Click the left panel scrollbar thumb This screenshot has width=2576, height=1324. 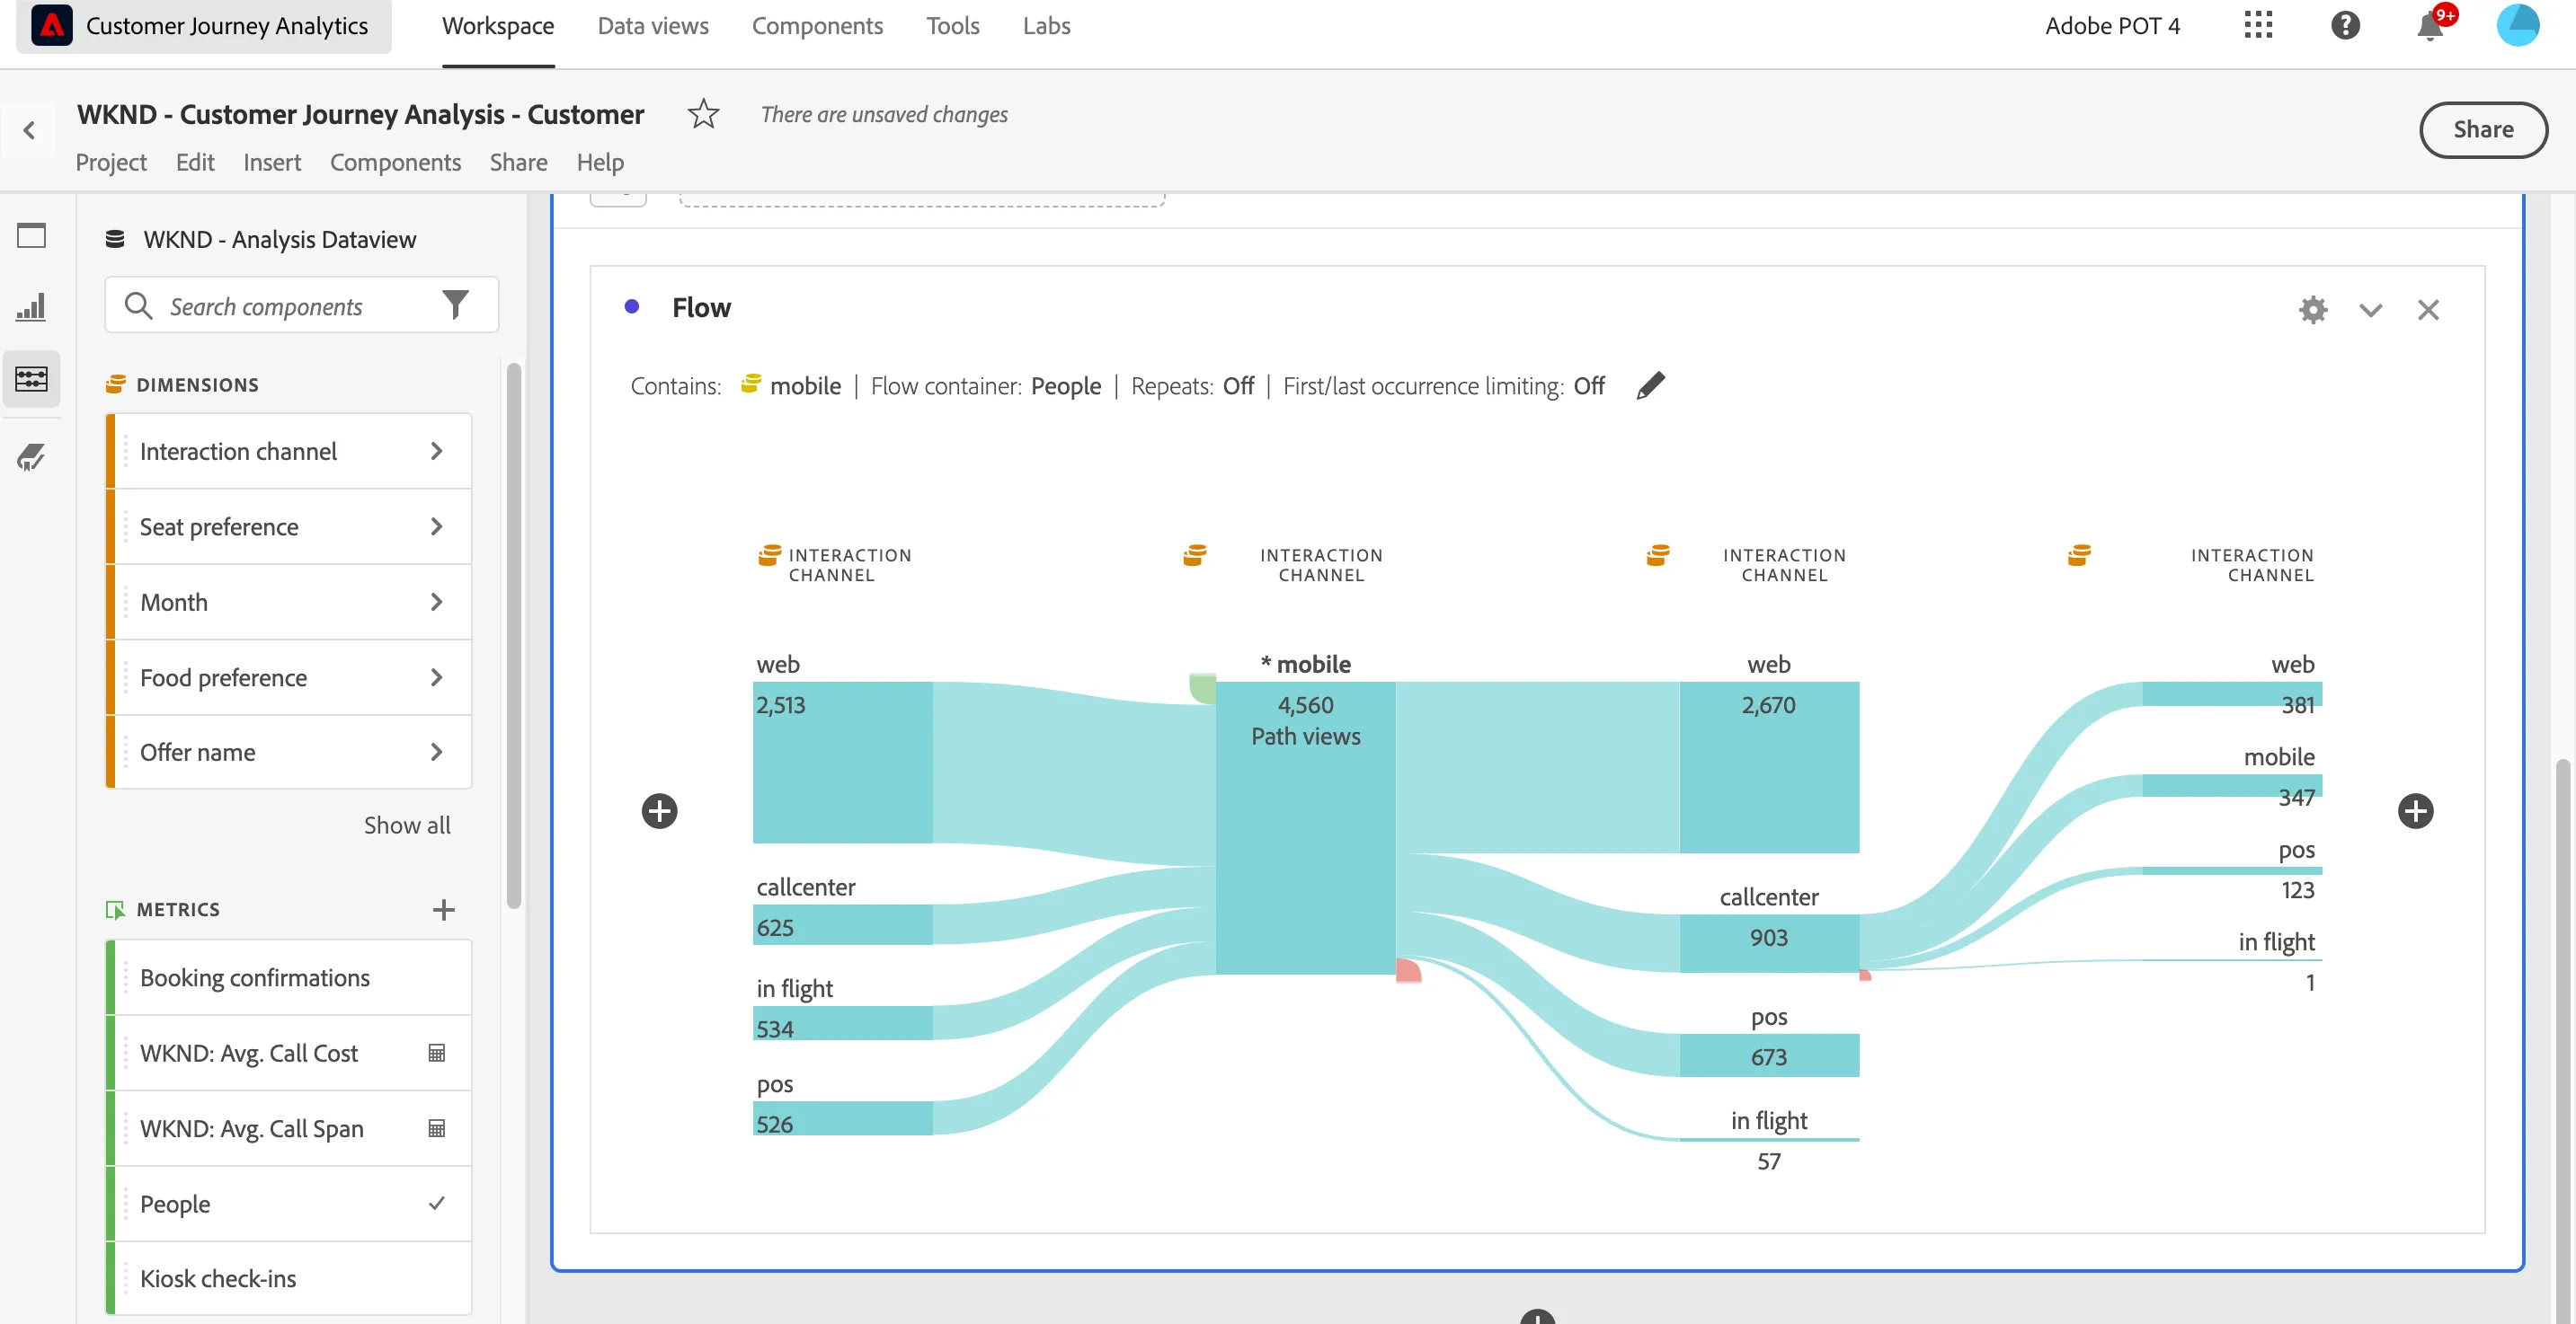click(x=514, y=636)
